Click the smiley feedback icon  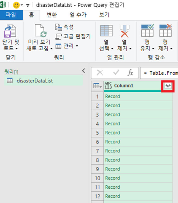tap(16, 5)
